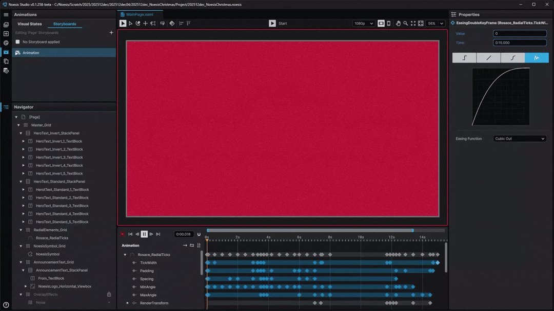Step to next frame
The width and height of the screenshot is (554, 311).
(151, 234)
